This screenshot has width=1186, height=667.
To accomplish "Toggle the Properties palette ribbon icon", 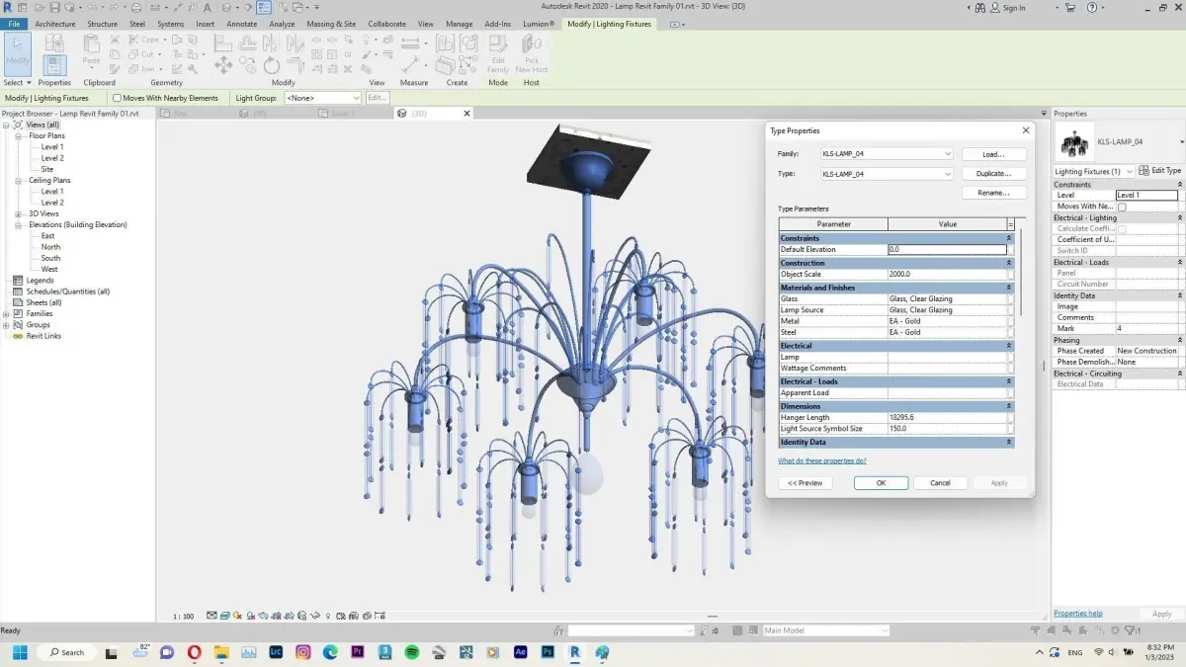I will pyautogui.click(x=54, y=64).
